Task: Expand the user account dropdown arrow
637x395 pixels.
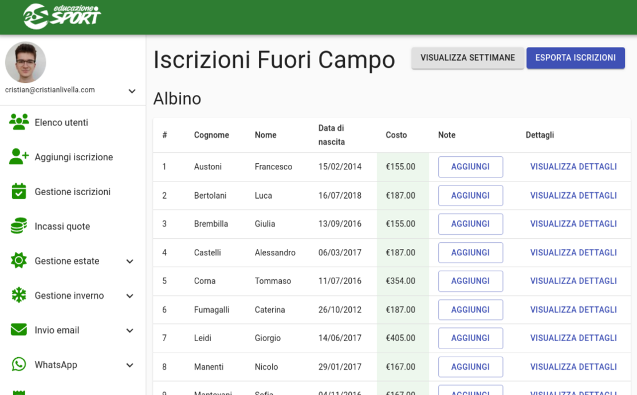Action: tap(132, 91)
